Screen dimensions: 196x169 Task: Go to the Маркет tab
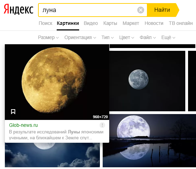click(x=131, y=23)
